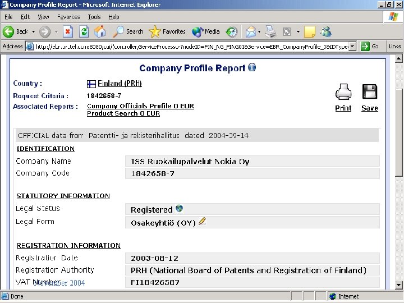Click the company code value 1842658-7
Viewport: 404px width, 303px height.
click(153, 173)
